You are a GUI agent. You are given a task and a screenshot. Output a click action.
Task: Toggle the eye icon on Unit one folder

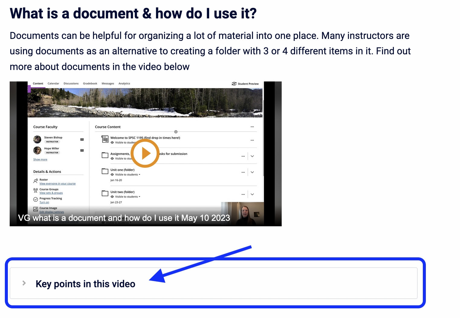112,174
